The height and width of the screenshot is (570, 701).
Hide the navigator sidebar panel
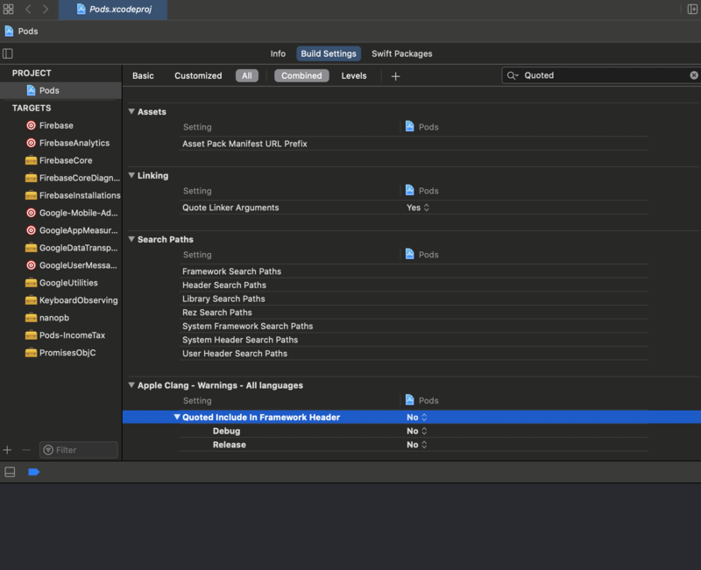9,53
